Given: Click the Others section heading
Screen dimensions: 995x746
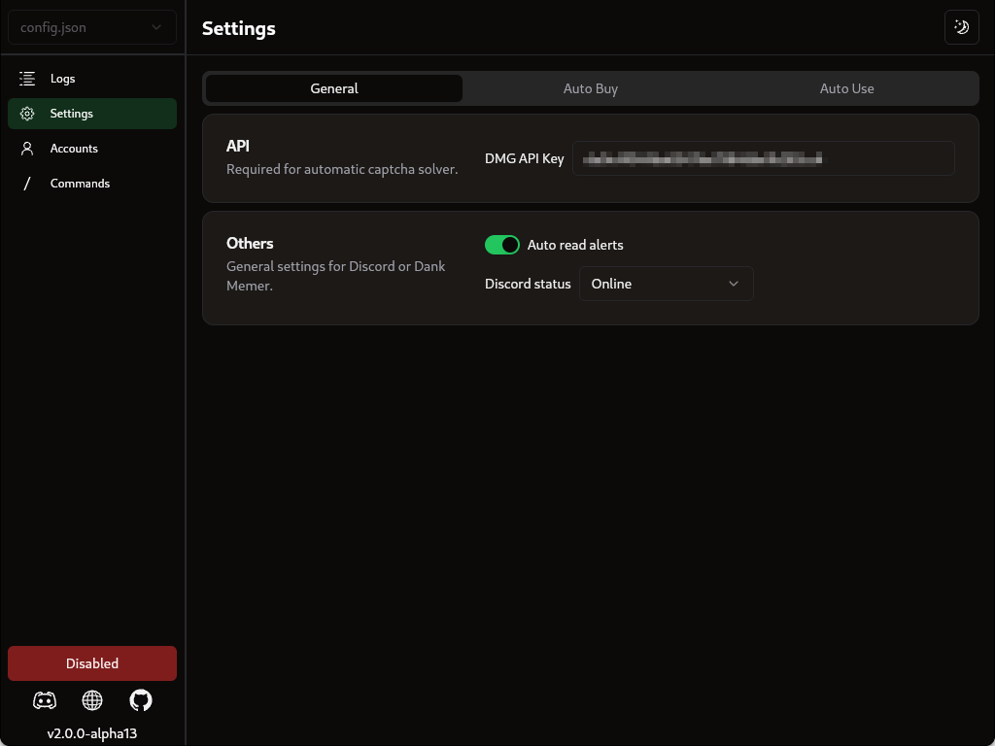Looking at the screenshot, I should (x=250, y=244).
